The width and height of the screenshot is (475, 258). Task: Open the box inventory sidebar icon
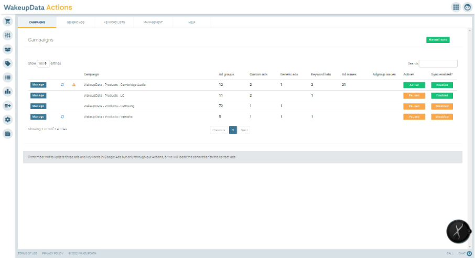click(7, 49)
